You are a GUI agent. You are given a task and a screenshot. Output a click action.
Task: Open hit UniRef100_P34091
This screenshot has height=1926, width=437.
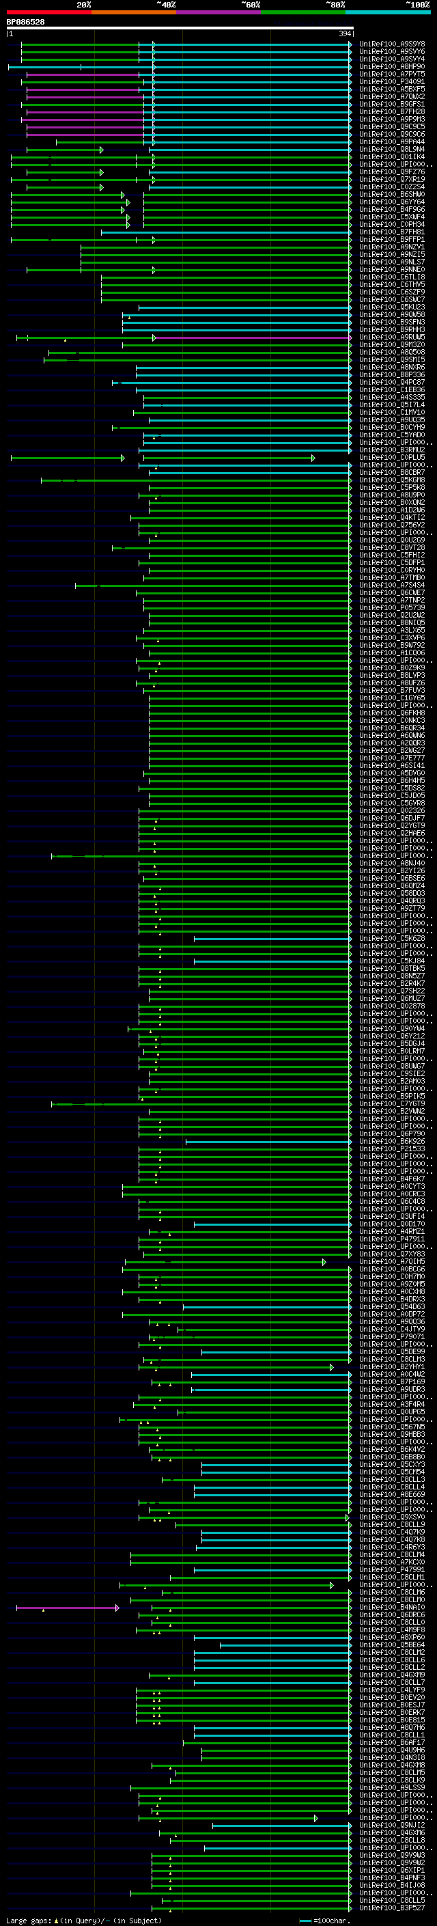click(x=392, y=81)
